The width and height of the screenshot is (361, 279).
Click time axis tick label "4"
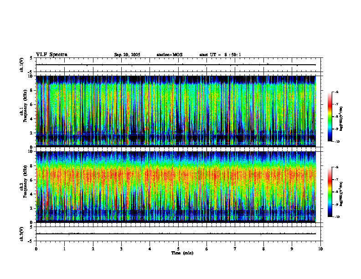[x=150, y=249]
